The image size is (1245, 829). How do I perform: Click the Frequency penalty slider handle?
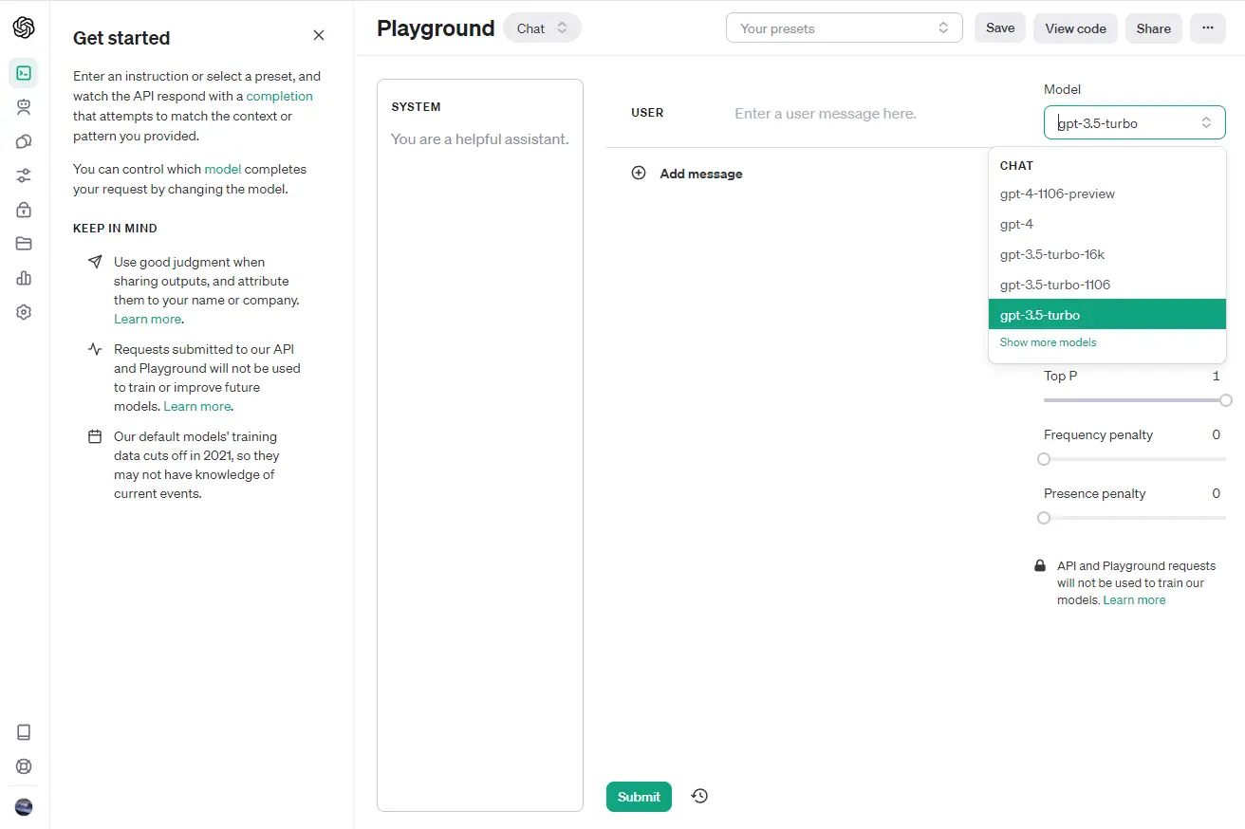tap(1044, 459)
